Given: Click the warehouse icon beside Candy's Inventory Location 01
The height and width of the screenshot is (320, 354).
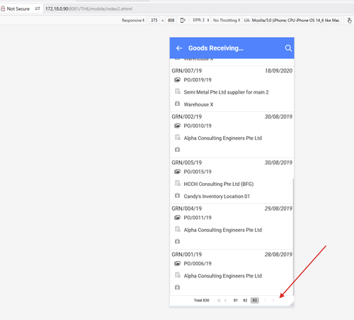Looking at the screenshot, I should [177, 195].
